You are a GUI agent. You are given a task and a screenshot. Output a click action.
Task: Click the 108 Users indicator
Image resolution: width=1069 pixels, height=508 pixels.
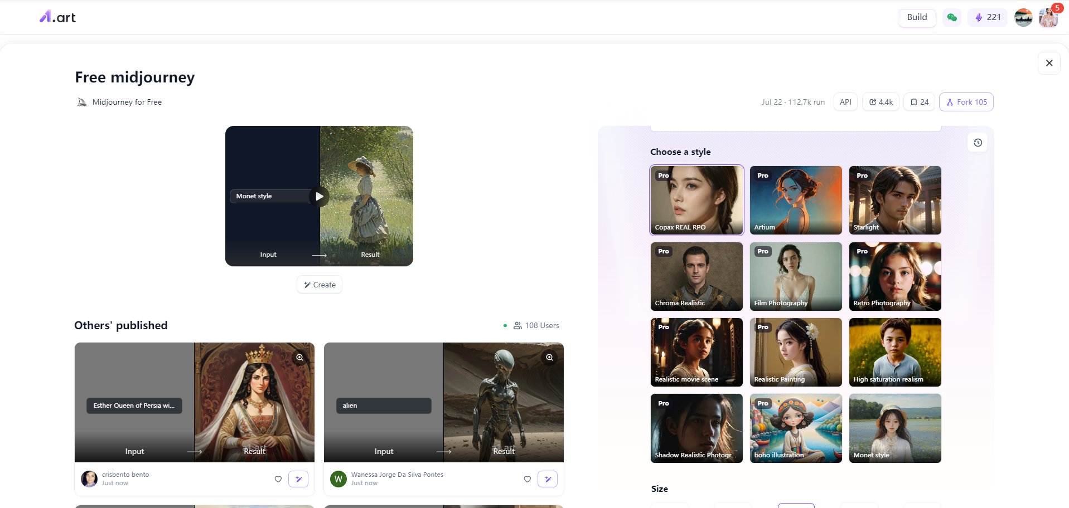pyautogui.click(x=536, y=325)
